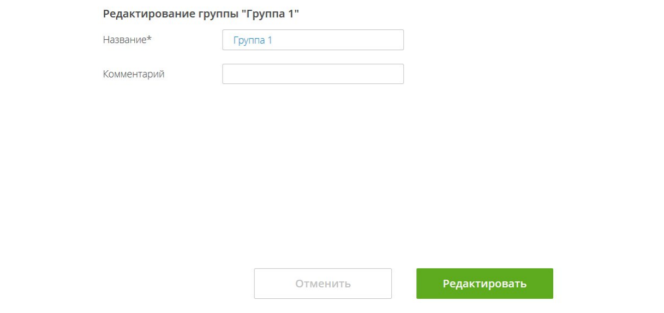Click the Редактировать green button
Screen dimensions: 664x313
(x=484, y=284)
